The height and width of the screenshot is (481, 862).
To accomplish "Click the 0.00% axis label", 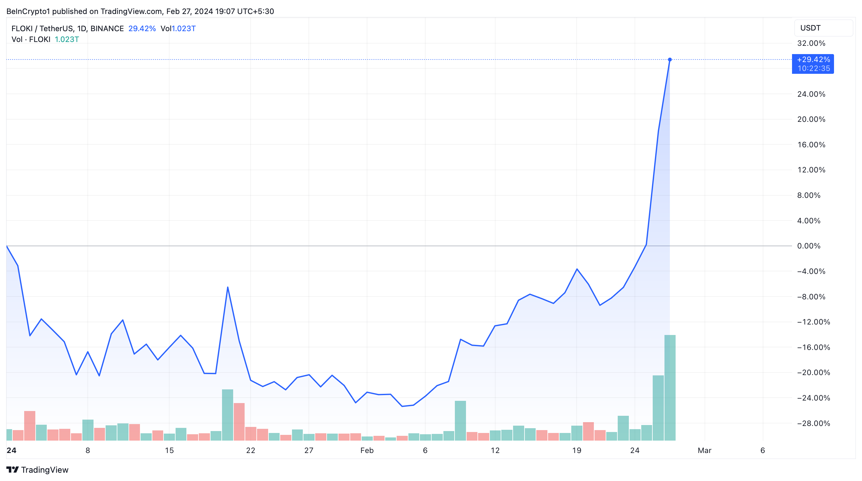I will (x=809, y=246).
